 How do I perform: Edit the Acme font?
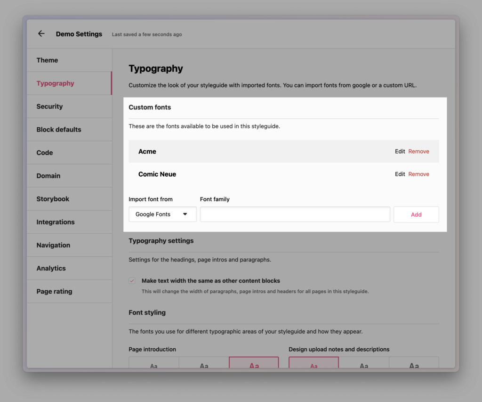[x=400, y=151]
